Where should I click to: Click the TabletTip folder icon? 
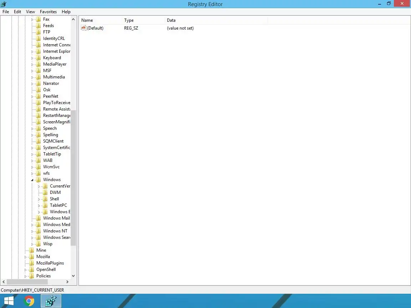(x=39, y=154)
